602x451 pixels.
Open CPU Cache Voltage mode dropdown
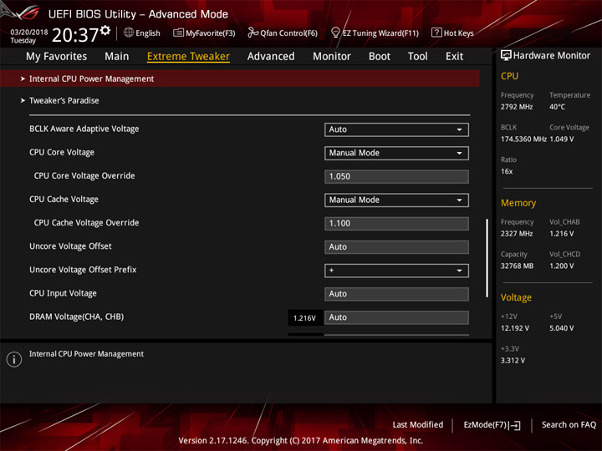pyautogui.click(x=396, y=200)
